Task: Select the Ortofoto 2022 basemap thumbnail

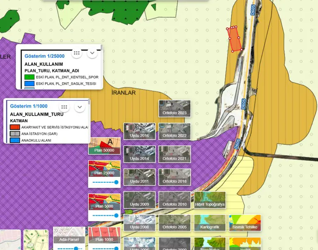Action: pyautogui.click(x=175, y=131)
